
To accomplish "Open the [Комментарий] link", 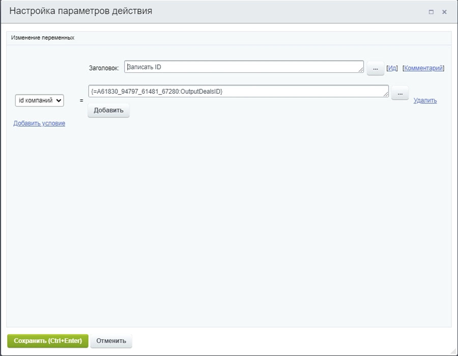I will pyautogui.click(x=424, y=68).
